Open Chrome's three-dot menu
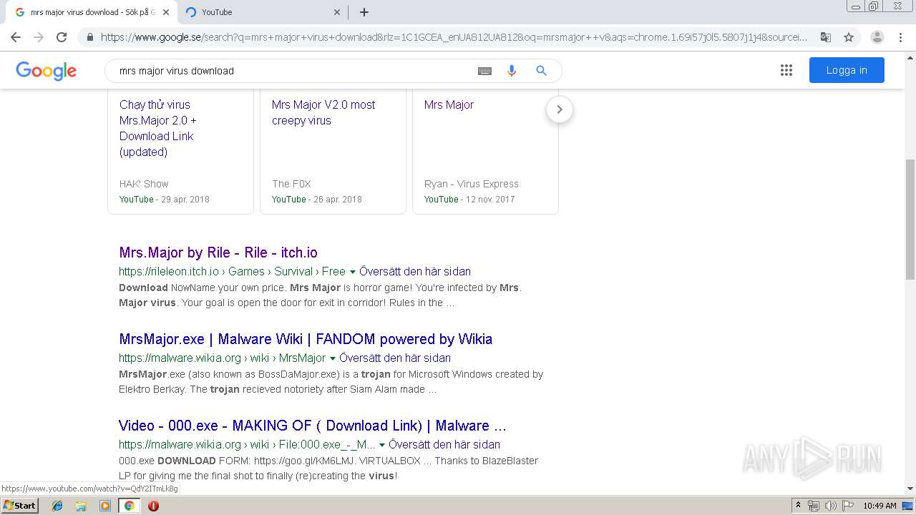This screenshot has height=515, width=916. 900,37
